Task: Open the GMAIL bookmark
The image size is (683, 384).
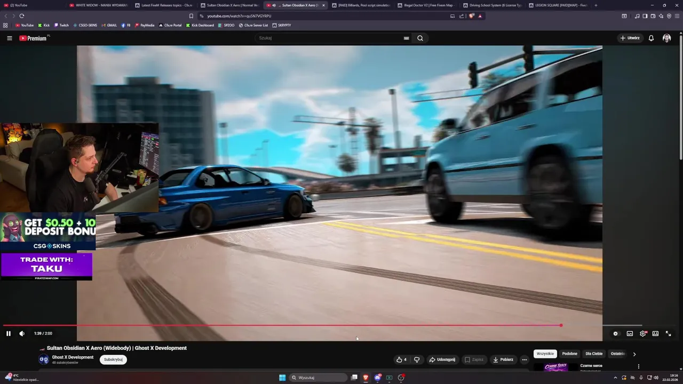Action: (x=109, y=25)
